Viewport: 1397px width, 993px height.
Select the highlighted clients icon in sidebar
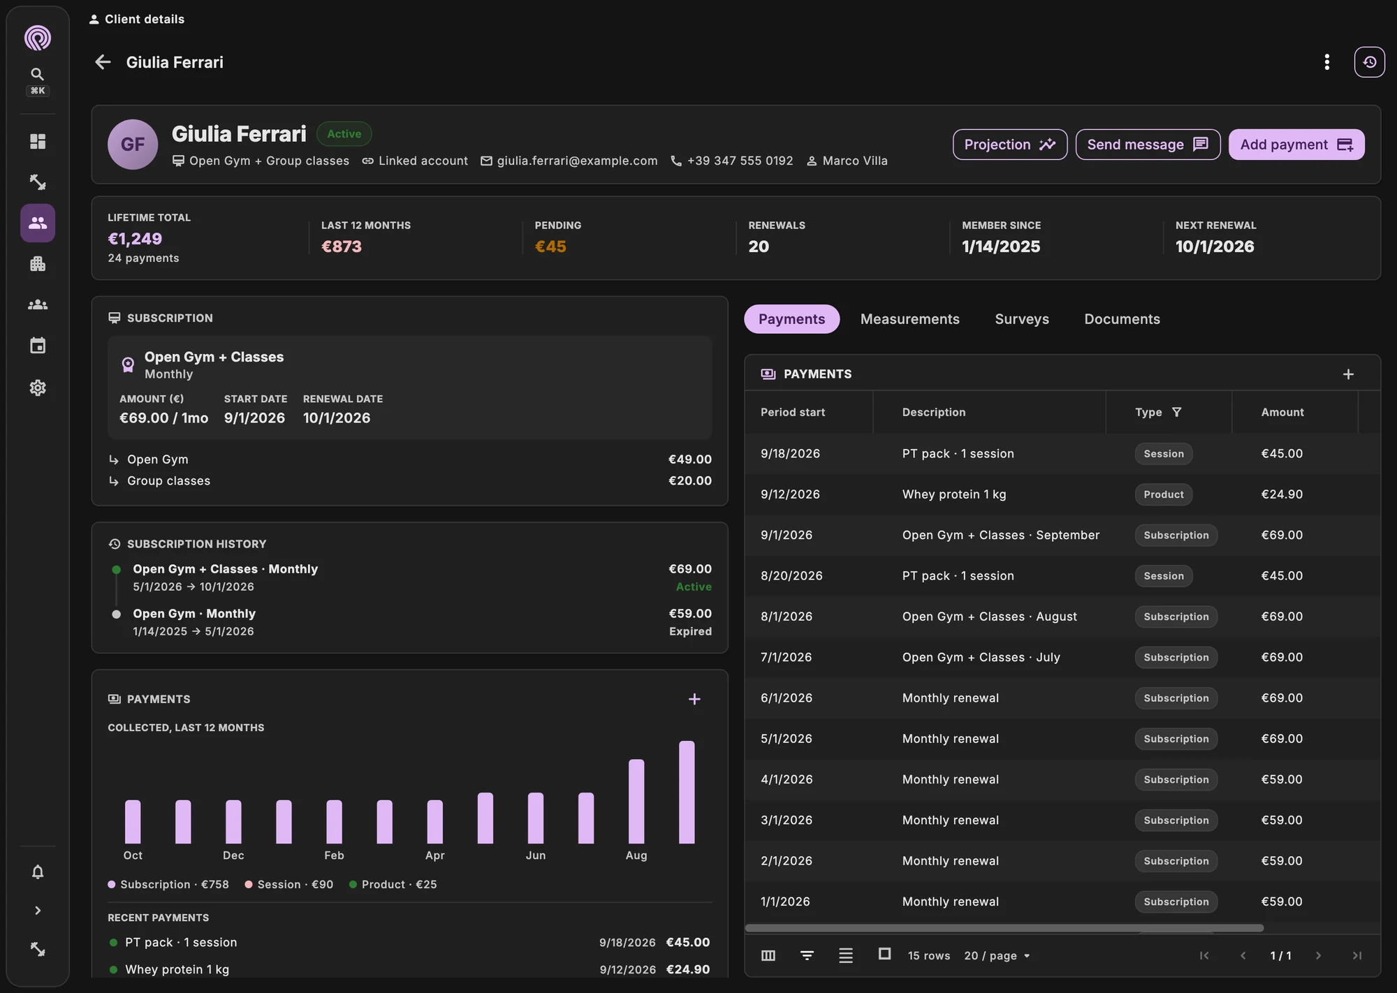point(38,223)
